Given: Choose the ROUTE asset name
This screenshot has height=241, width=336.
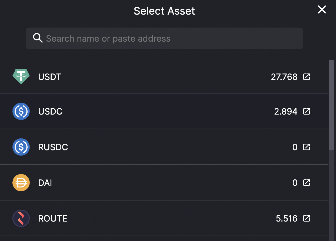Looking at the screenshot, I should click(x=53, y=219).
